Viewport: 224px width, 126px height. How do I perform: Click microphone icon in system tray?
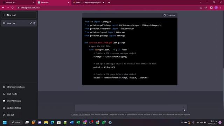(x=193, y=122)
